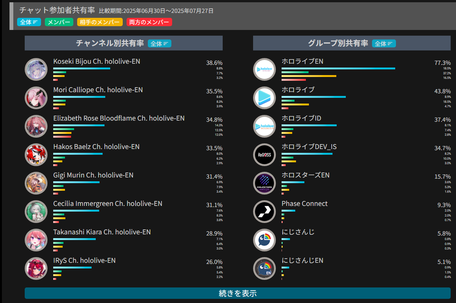456x303 pixels.
Task: Open Takanashi Kiara channel avatar
Action: click(36, 240)
